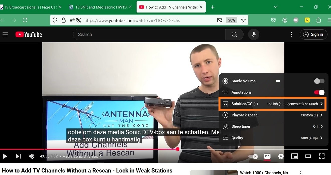Open Adblock Plus extension icon
This screenshot has height=175, width=331.
(x=296, y=20)
